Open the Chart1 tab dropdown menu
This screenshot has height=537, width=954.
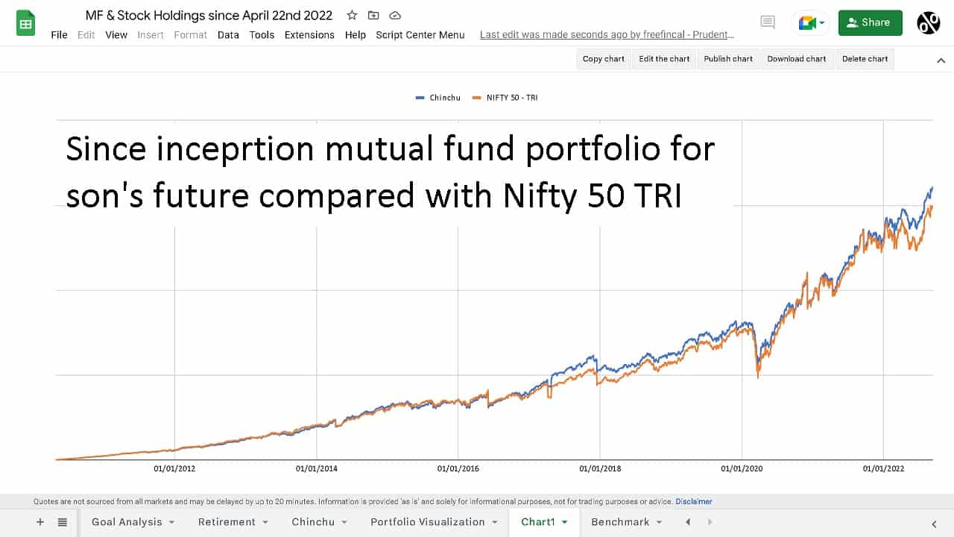pos(564,522)
